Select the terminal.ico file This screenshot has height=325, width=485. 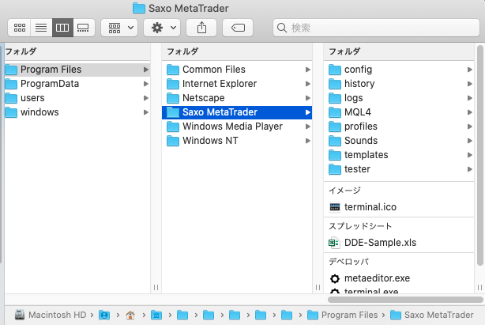point(399,206)
